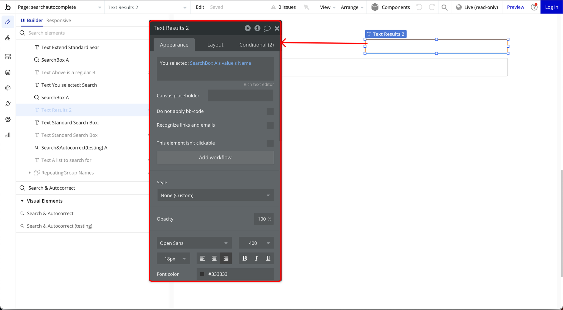The image size is (563, 310).
Task: Expand the RepeatingGroup Names tree item
Action: (x=30, y=173)
